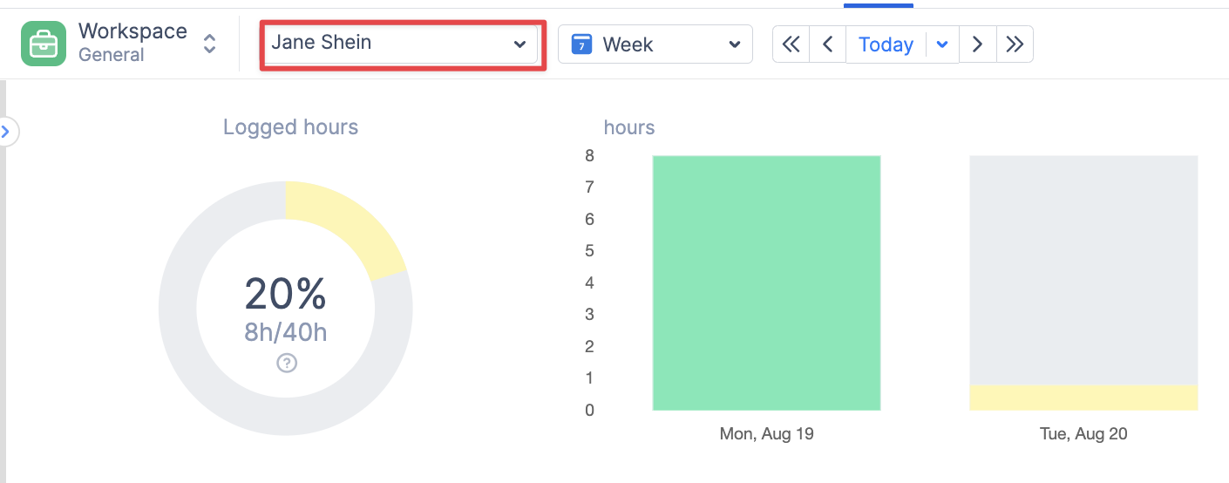Expand the collapsed left sidebar
This screenshot has width=1229, height=483.
tap(6, 132)
